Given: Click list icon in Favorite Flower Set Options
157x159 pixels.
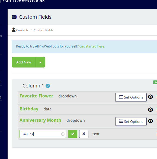Looking at the screenshot, I should (121, 97).
